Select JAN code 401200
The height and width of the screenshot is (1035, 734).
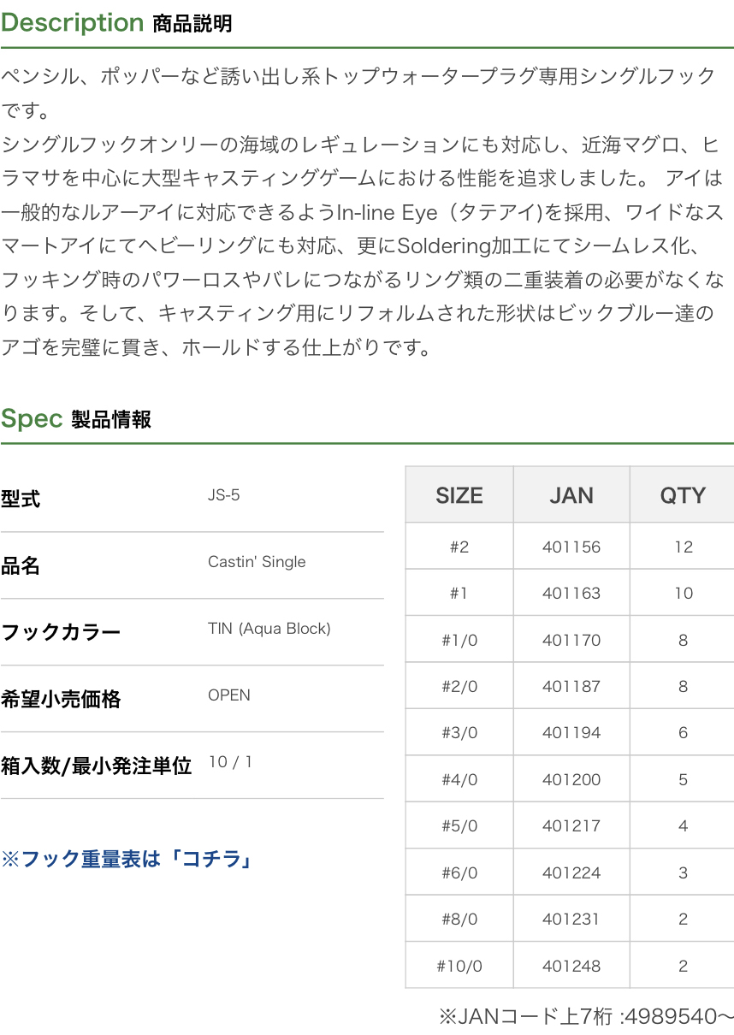[x=571, y=779]
